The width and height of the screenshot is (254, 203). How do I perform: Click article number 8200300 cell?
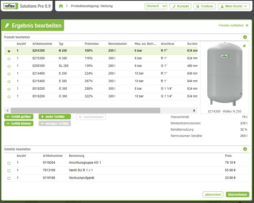[39, 66]
